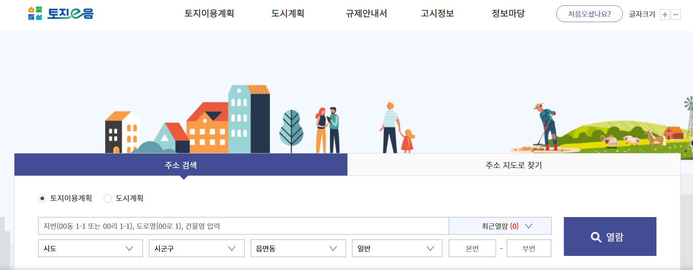This screenshot has height=270, width=693.
Task: Select the 토지이용계획 radio button
Action: [42, 198]
